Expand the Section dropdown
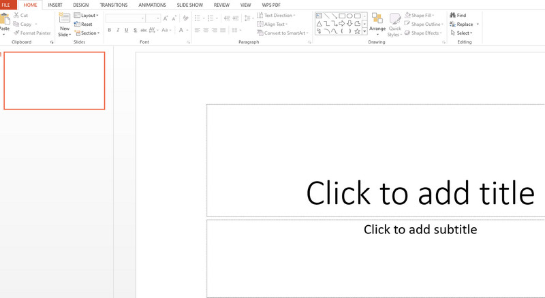 tap(87, 33)
